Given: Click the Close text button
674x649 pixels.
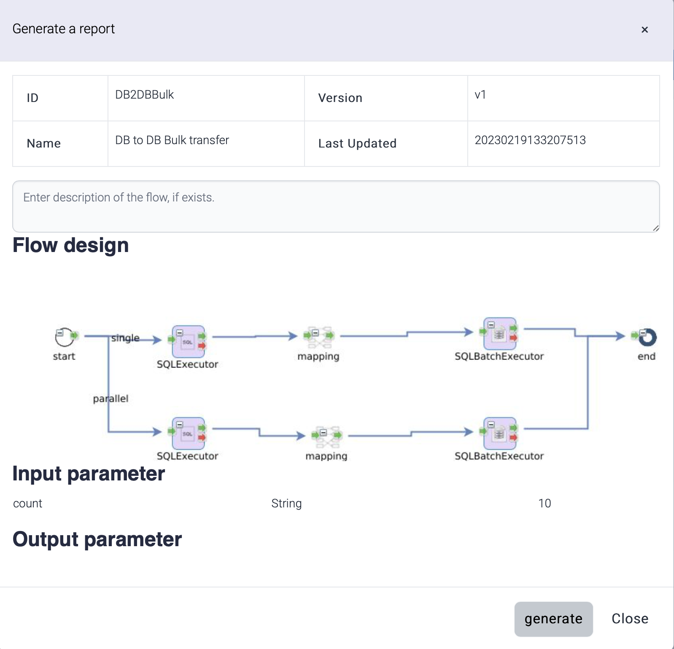Looking at the screenshot, I should click(x=630, y=619).
